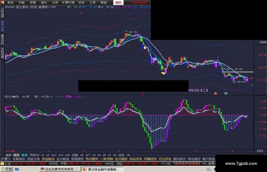267x172 pixels.
Task: Click the 沪深 index in status bar
Action: point(63,164)
